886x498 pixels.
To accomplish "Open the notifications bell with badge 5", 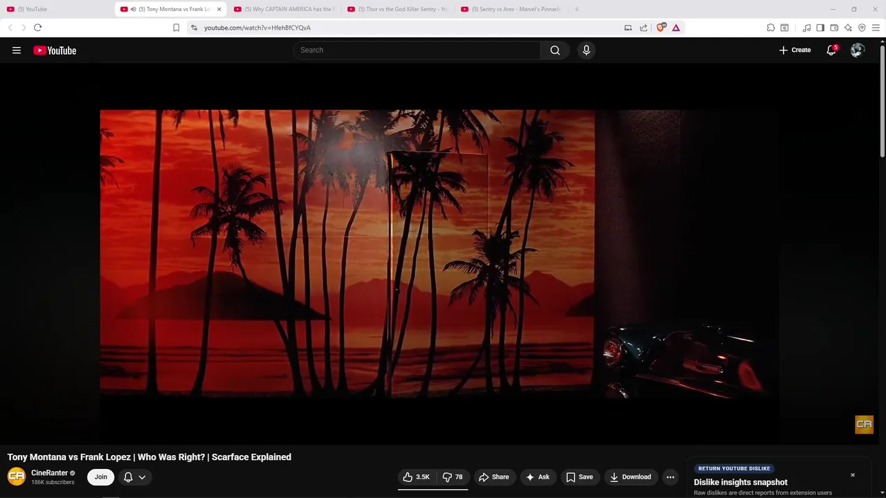I will tap(831, 50).
